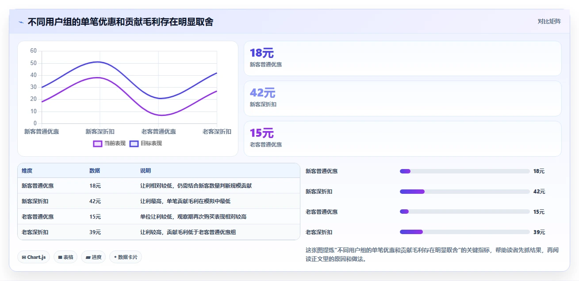The height and width of the screenshot is (281, 579).
Task: Click the 说明 column header
Action: tap(146, 171)
